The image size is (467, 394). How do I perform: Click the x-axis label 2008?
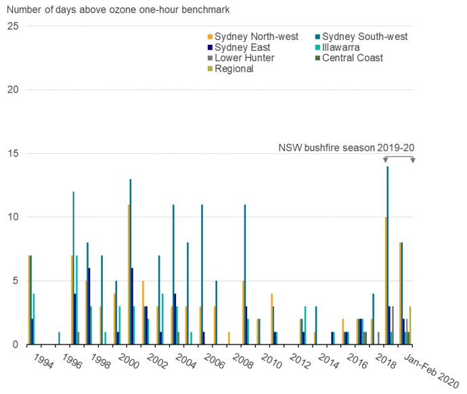(243, 361)
